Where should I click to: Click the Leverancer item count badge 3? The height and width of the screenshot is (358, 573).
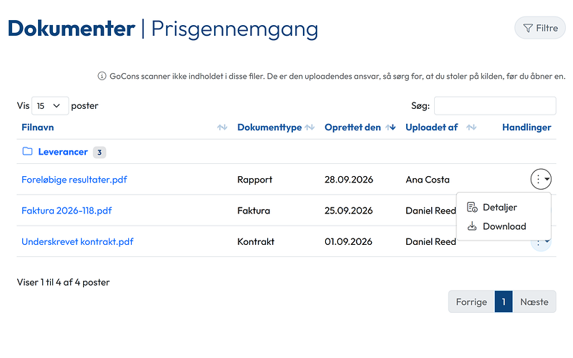point(100,153)
